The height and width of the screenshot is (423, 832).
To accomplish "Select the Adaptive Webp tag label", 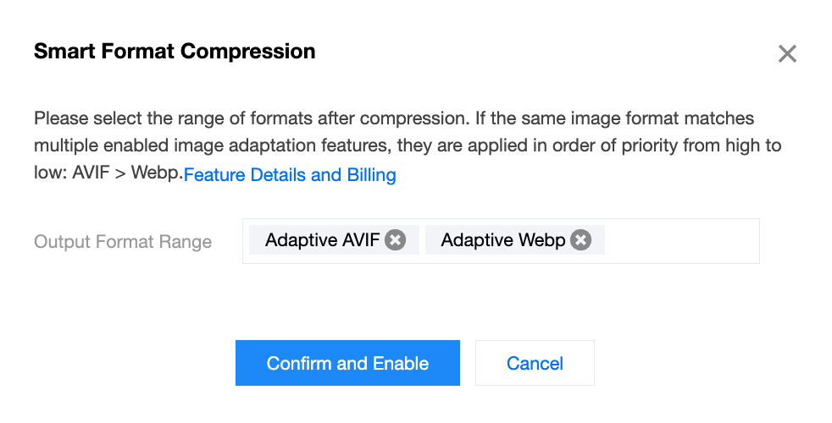I will tap(502, 240).
